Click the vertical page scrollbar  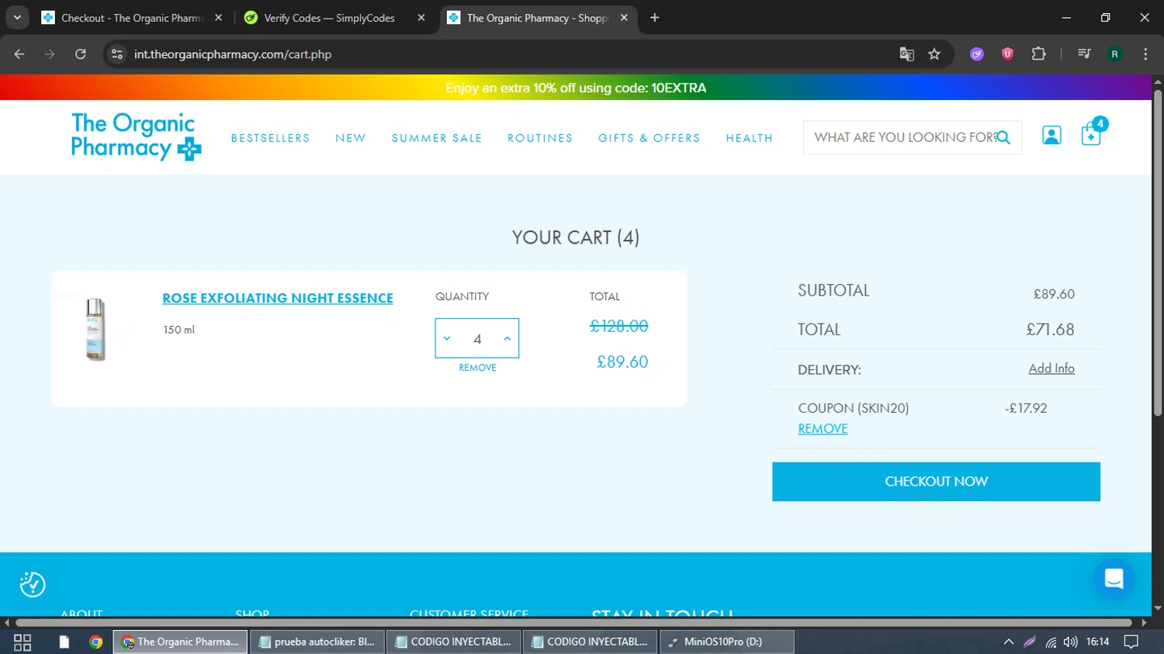[x=1158, y=253]
